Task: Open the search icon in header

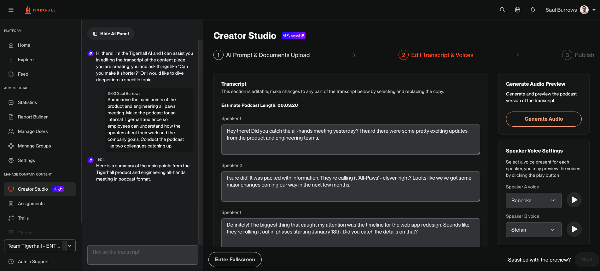Action: pos(503,10)
